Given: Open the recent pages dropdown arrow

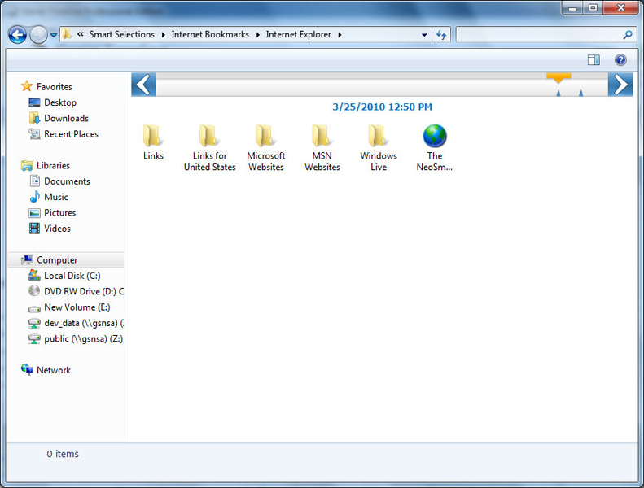Looking at the screenshot, I should (x=54, y=35).
